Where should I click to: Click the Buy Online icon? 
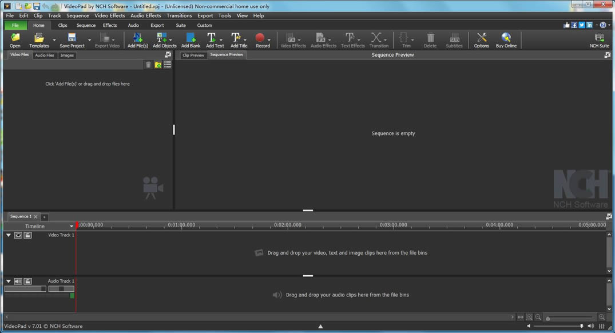click(x=506, y=38)
